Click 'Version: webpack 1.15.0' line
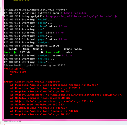 (31, 46)
